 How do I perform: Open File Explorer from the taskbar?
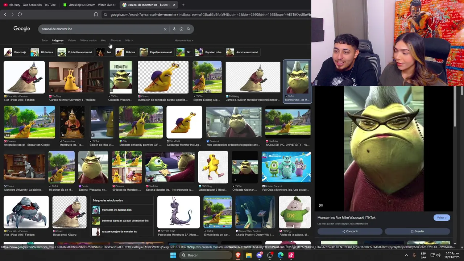pyautogui.click(x=248, y=255)
